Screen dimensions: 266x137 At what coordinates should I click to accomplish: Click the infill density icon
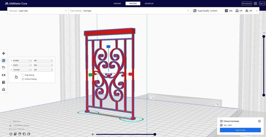click(226, 11)
